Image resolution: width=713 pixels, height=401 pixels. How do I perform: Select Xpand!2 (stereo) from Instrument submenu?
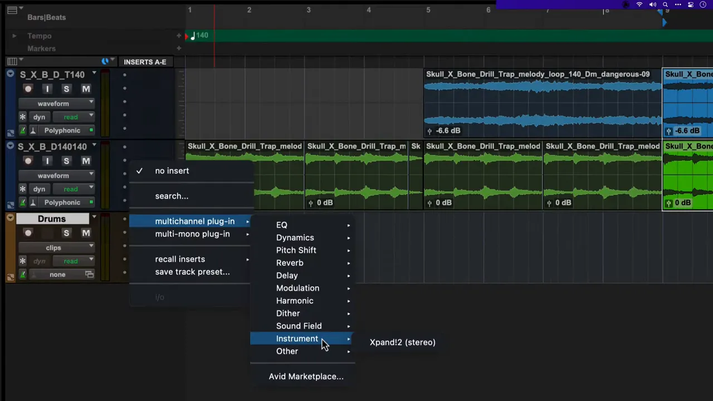(x=402, y=343)
